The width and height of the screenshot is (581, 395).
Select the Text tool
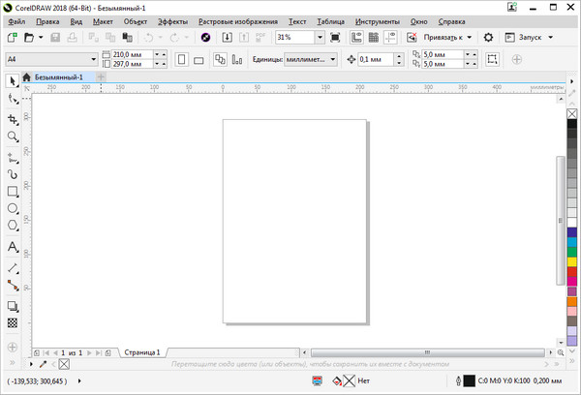13,247
